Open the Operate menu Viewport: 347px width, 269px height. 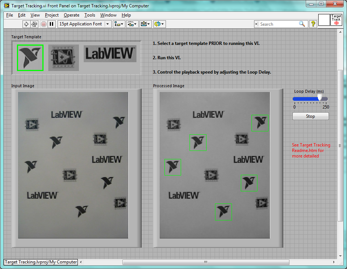71,15
